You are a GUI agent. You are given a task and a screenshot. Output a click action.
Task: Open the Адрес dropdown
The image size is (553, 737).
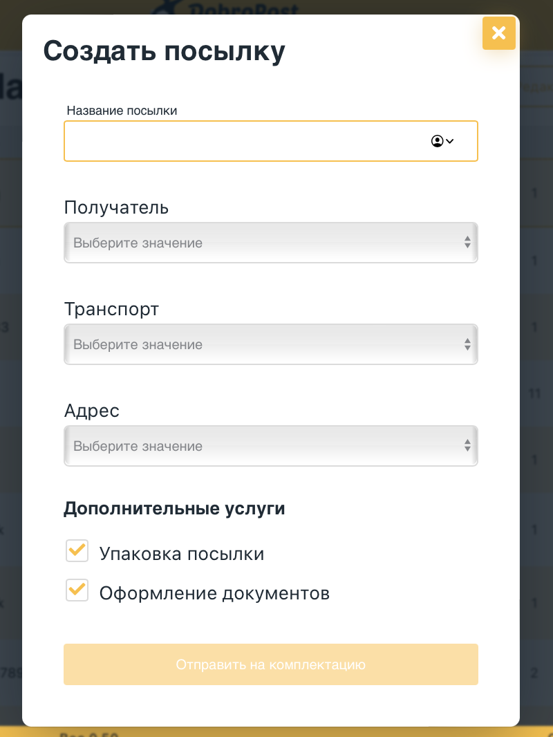(263, 446)
